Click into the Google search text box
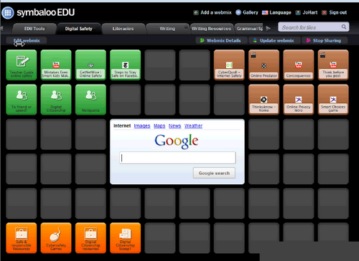 coord(177,158)
